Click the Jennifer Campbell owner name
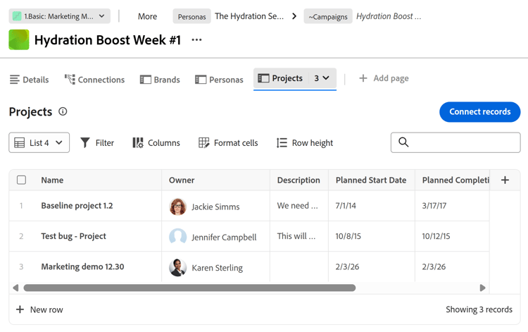Screen dimensions: 528x332 coord(224,238)
